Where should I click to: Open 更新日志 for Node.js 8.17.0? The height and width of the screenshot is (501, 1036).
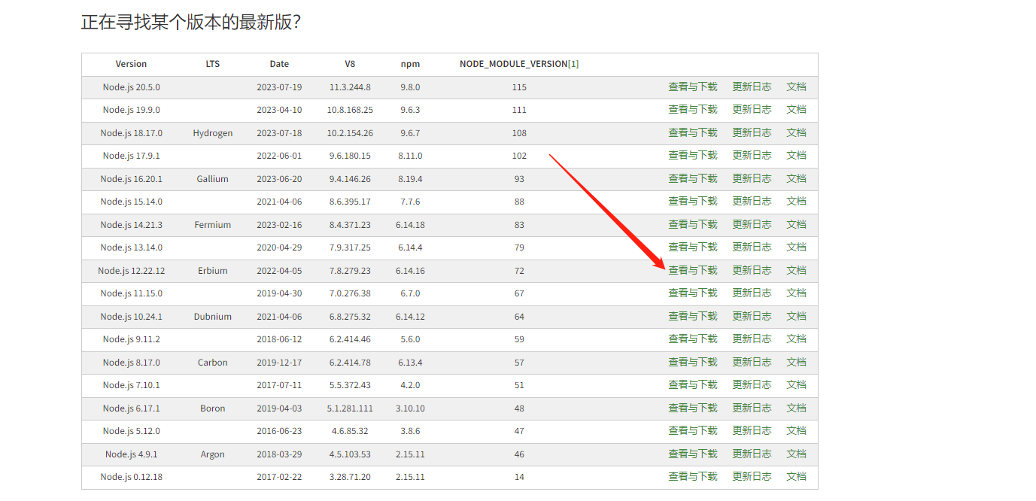click(x=752, y=362)
